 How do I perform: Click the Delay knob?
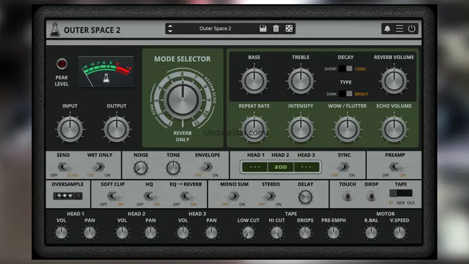pos(305,197)
